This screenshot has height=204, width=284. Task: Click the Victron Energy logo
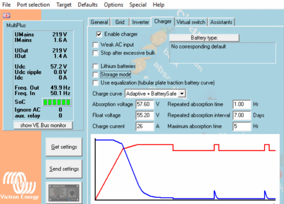(x=19, y=186)
